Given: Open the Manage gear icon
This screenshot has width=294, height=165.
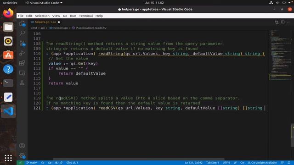Looking at the screenshot, I should (x=22, y=156).
